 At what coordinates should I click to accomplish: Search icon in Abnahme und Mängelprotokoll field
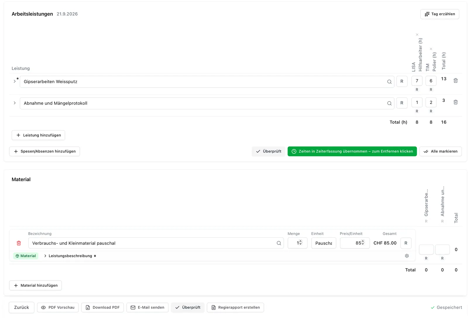[389, 103]
